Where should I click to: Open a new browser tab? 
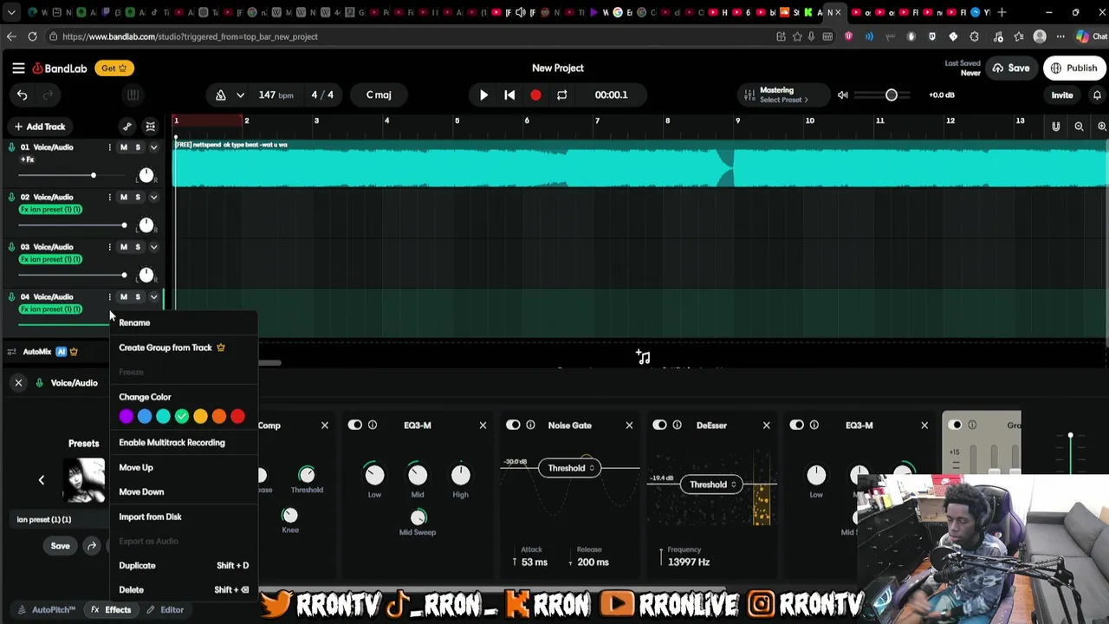(1002, 12)
